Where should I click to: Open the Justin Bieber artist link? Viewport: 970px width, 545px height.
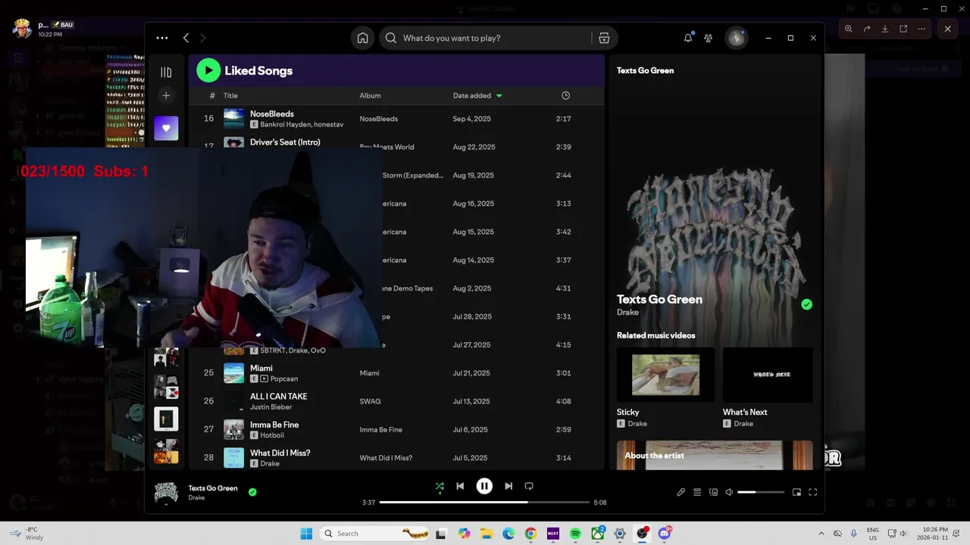[x=271, y=407]
